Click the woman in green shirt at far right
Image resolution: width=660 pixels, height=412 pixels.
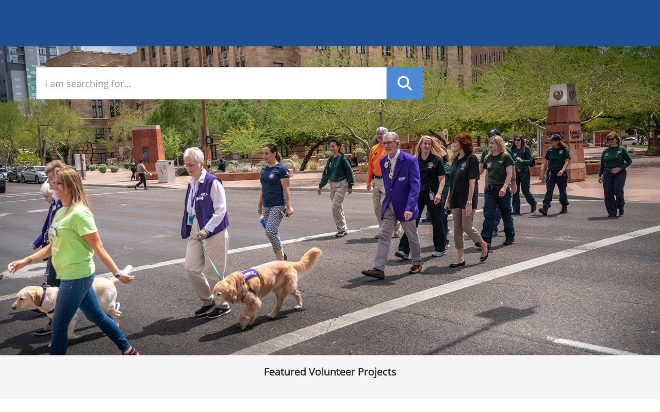[x=615, y=174]
